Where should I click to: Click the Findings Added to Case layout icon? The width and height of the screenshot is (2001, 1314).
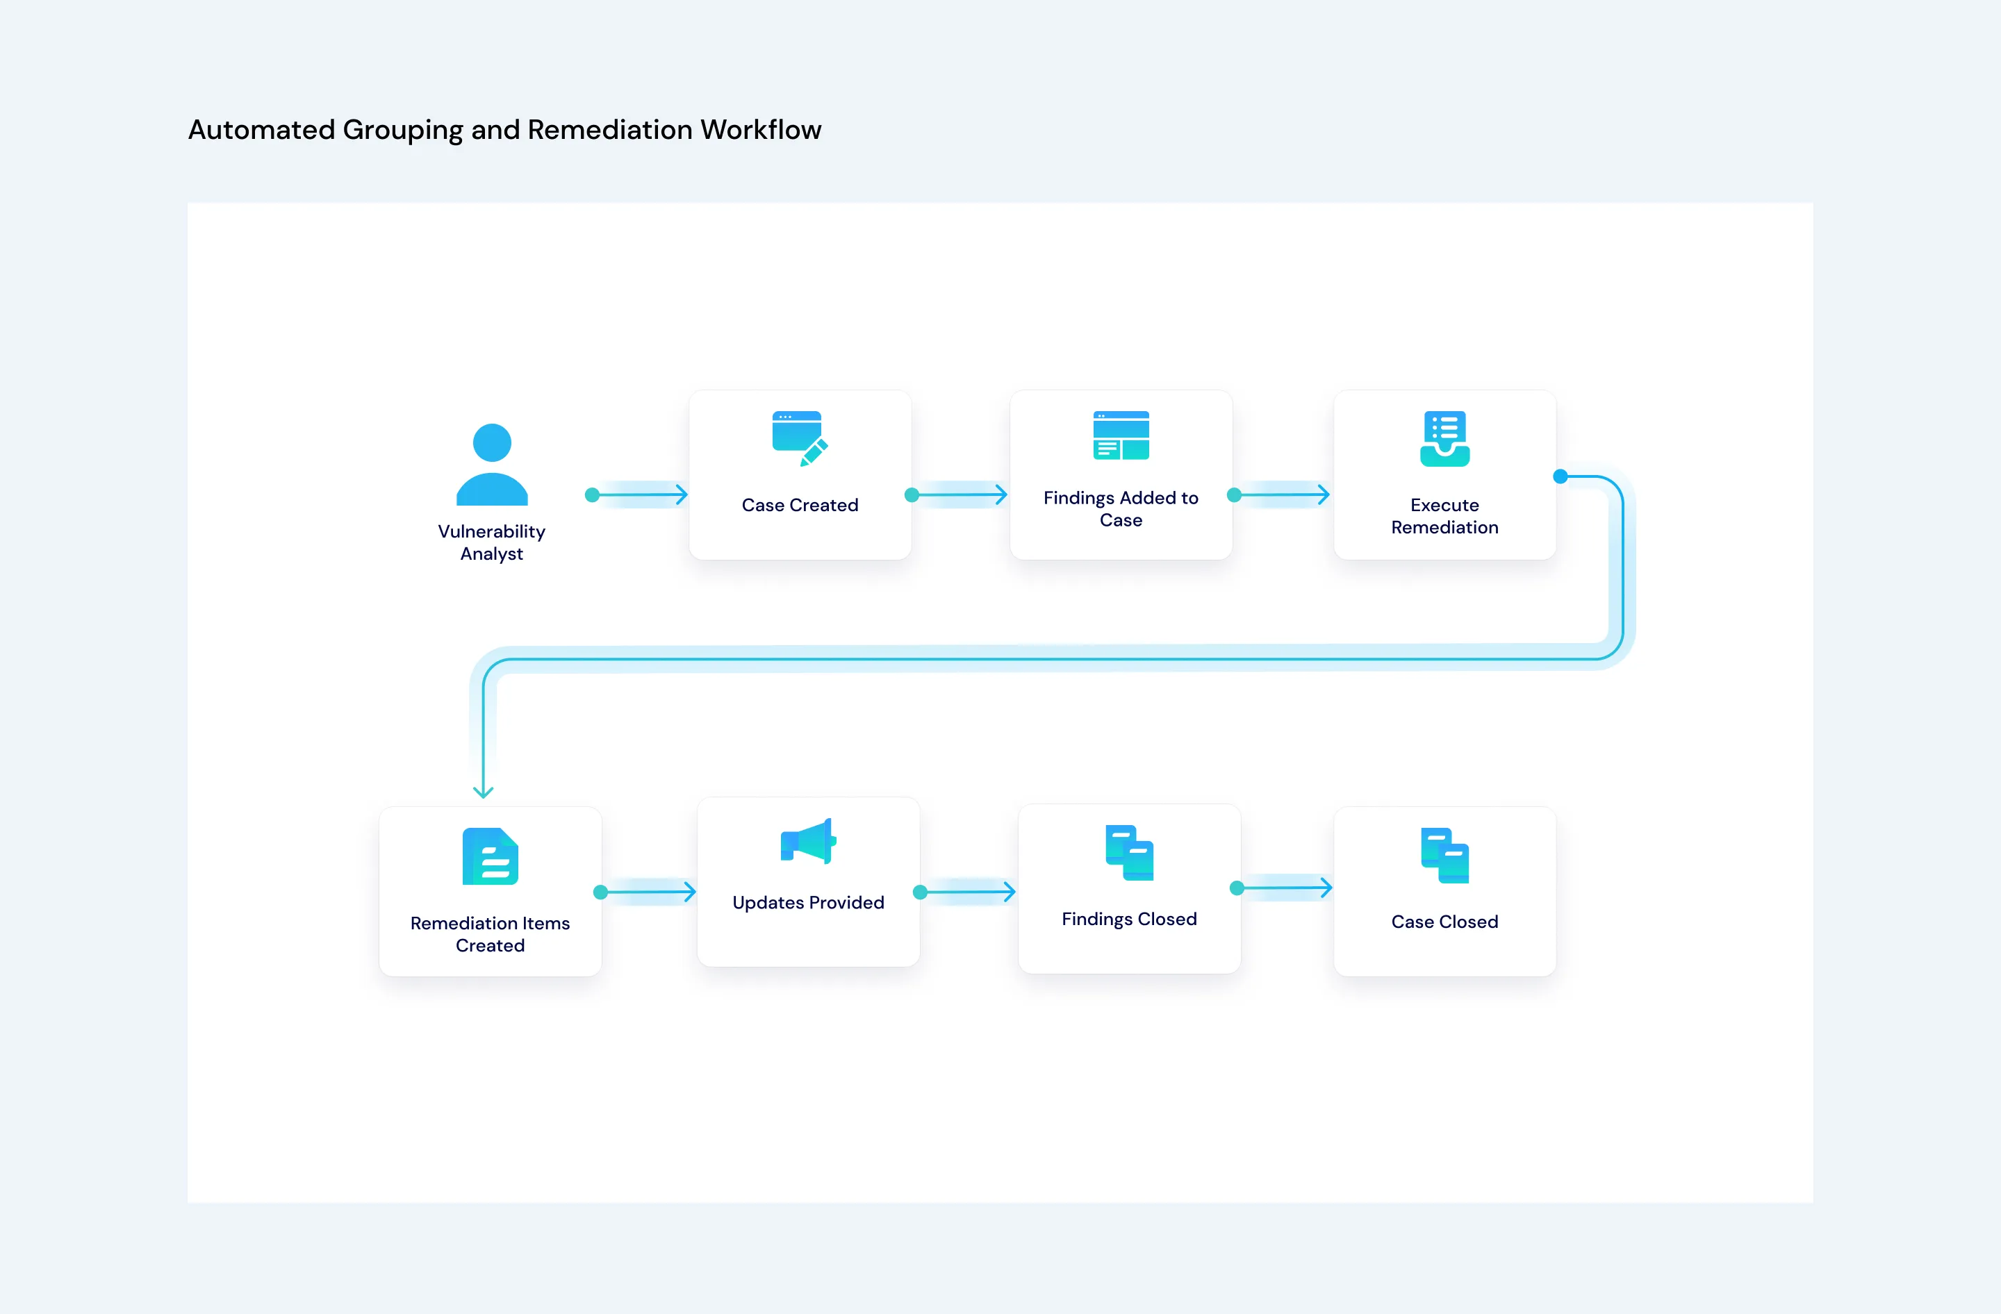point(1121,435)
